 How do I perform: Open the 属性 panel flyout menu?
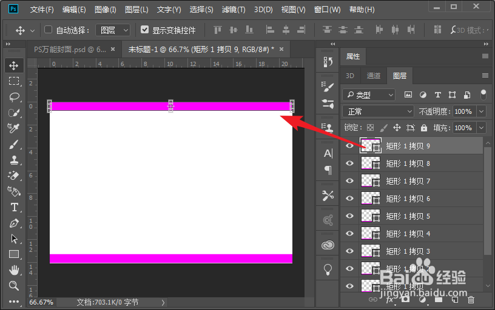point(485,56)
